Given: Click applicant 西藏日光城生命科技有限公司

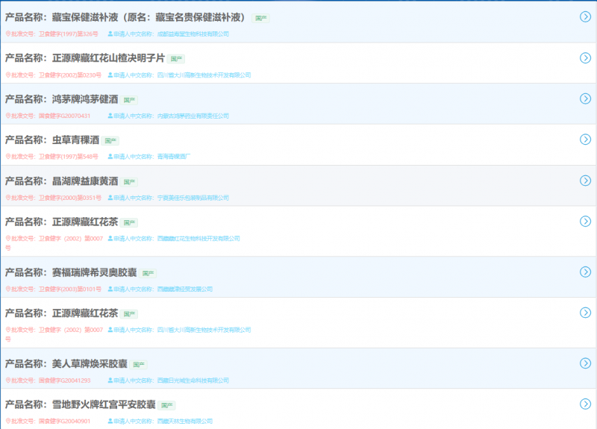Looking at the screenshot, I should [x=193, y=381].
